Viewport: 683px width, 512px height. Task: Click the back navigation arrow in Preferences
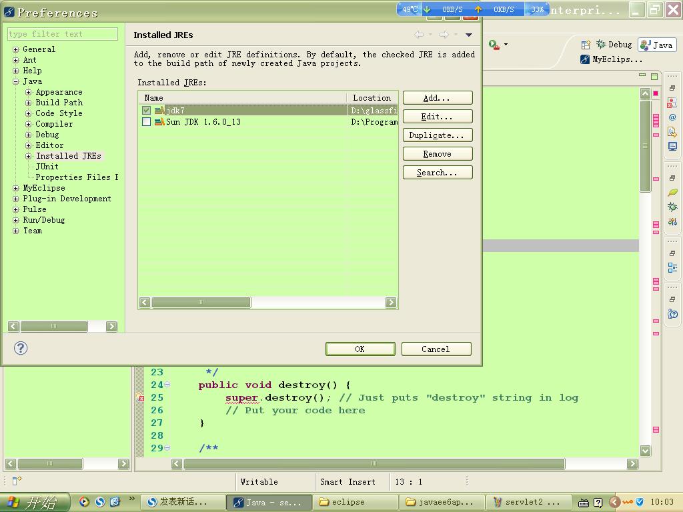point(419,35)
